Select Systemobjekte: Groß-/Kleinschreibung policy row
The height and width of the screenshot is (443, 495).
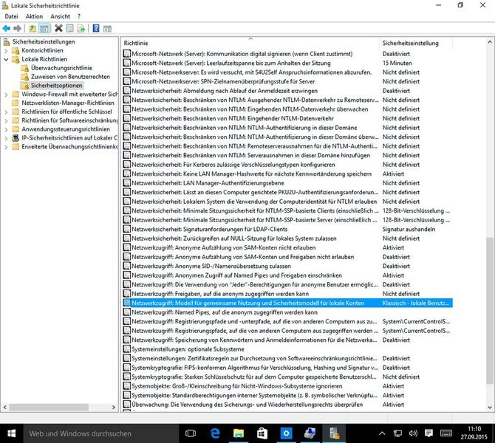click(x=287, y=386)
